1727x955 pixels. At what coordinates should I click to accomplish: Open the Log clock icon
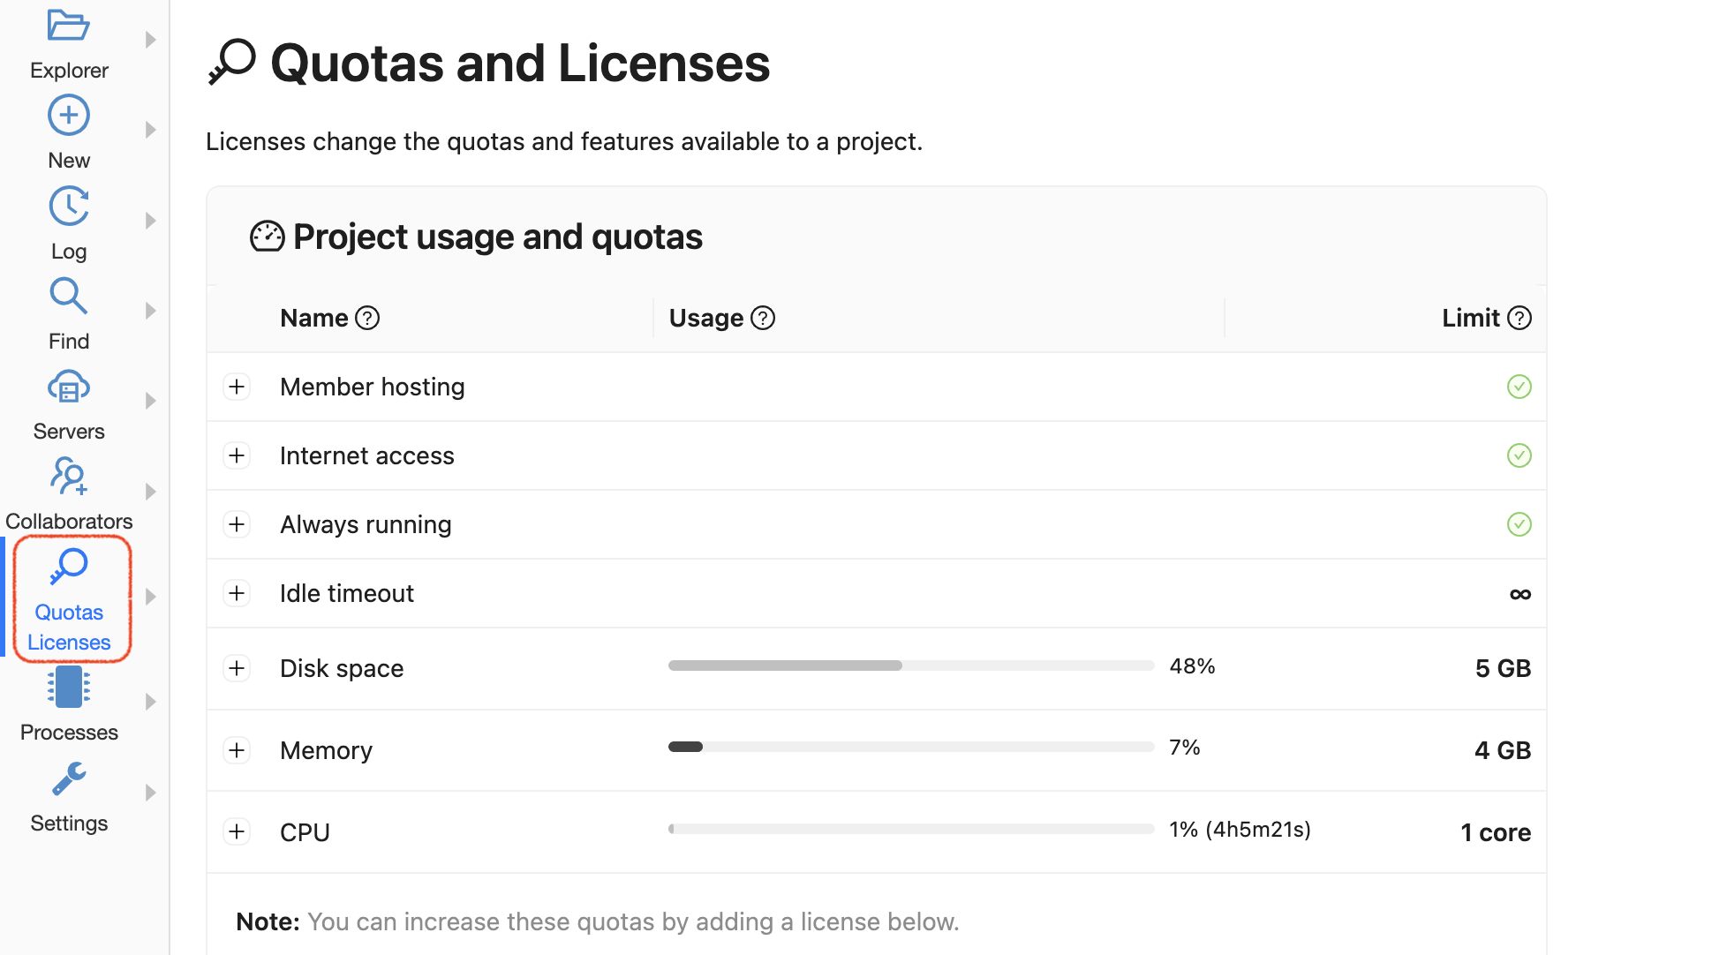68,207
